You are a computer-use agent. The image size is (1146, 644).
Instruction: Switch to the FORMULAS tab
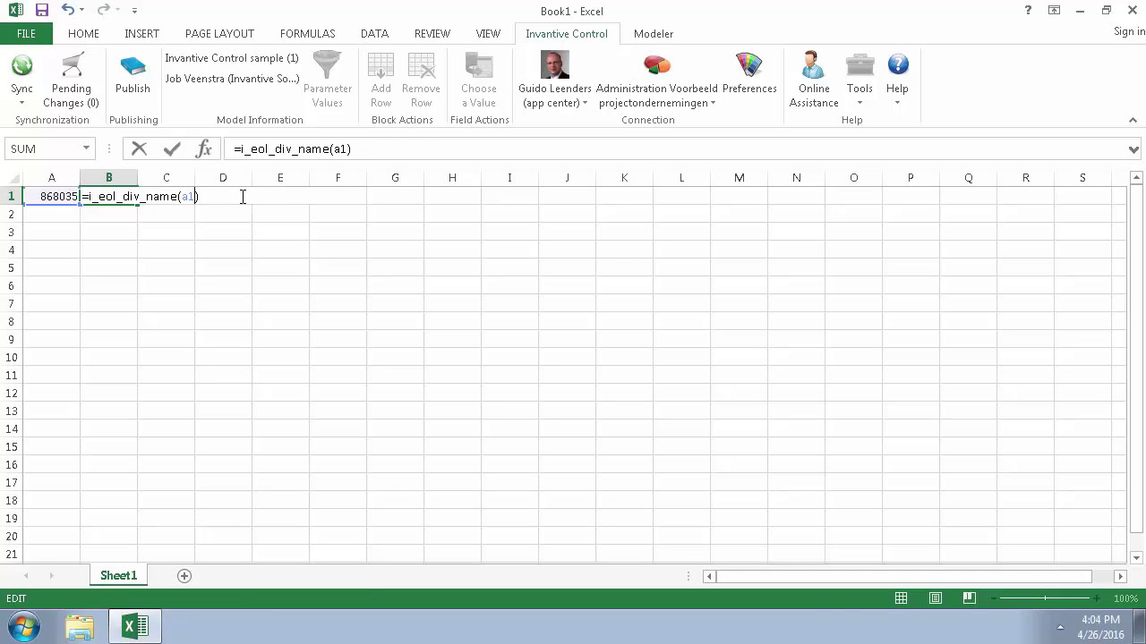(x=307, y=33)
